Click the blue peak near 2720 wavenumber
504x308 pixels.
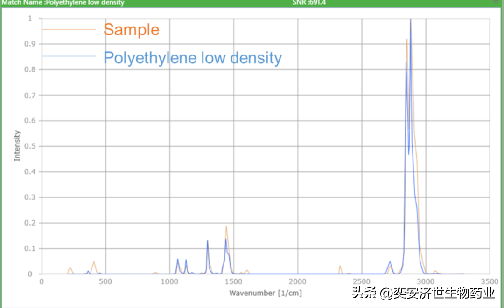click(x=390, y=262)
